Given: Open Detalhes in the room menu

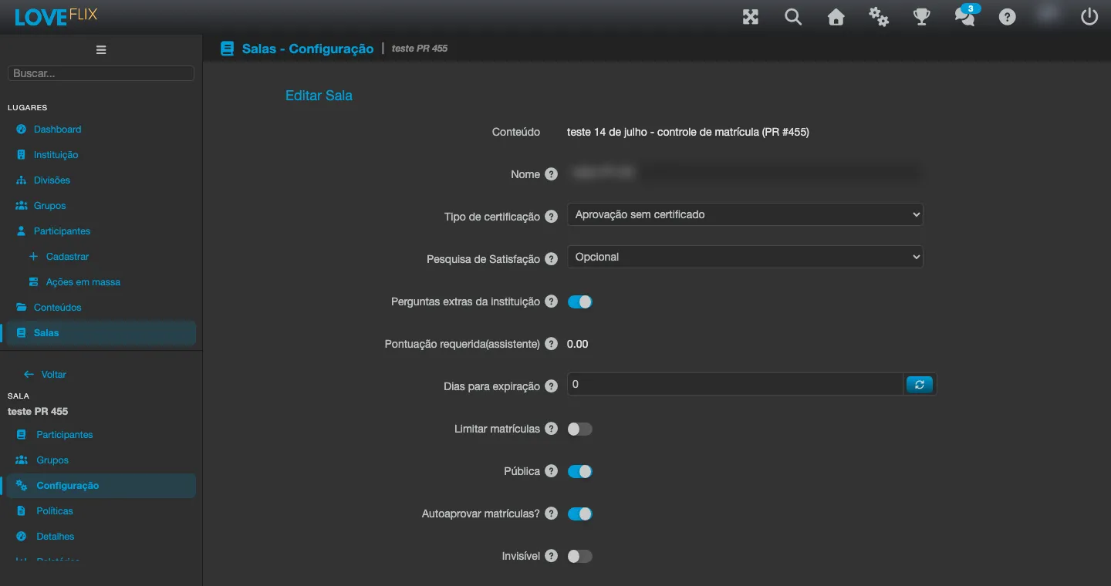Looking at the screenshot, I should click(56, 537).
